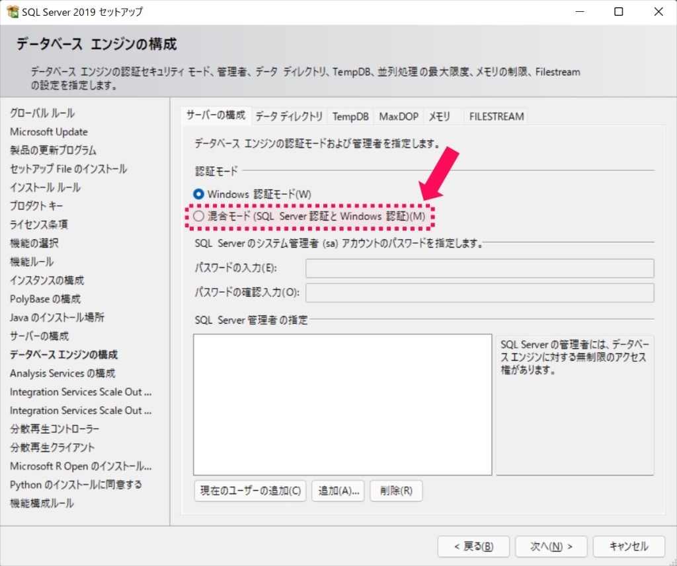Click ライセンス条項 step
The width and height of the screenshot is (677, 566).
[39, 225]
